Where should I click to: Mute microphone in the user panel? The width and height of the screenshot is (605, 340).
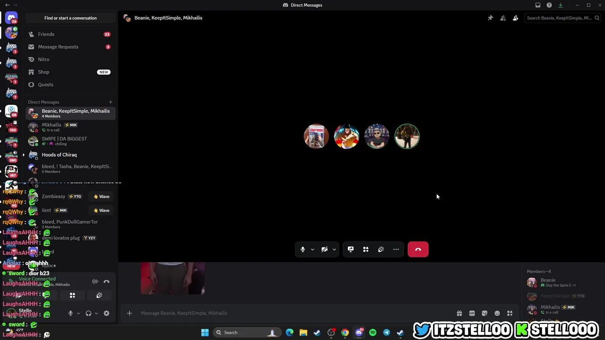pos(70,313)
